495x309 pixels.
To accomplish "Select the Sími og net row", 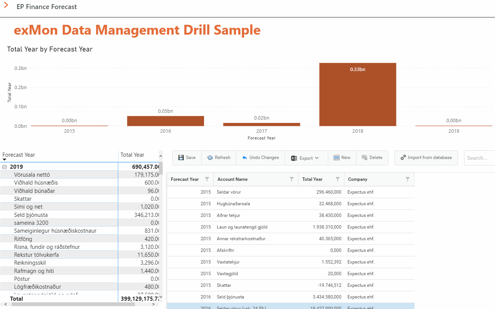I will coord(79,207).
